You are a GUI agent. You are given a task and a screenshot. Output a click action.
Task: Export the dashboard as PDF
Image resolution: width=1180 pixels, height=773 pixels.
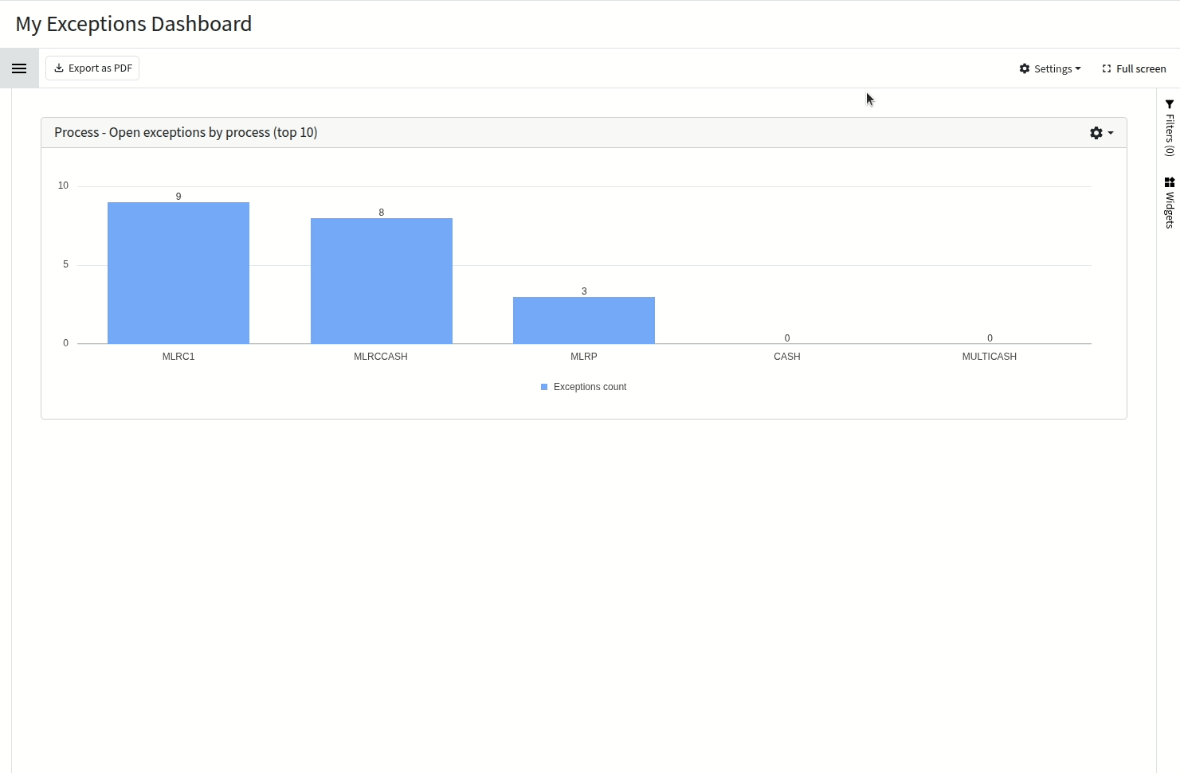[92, 68]
